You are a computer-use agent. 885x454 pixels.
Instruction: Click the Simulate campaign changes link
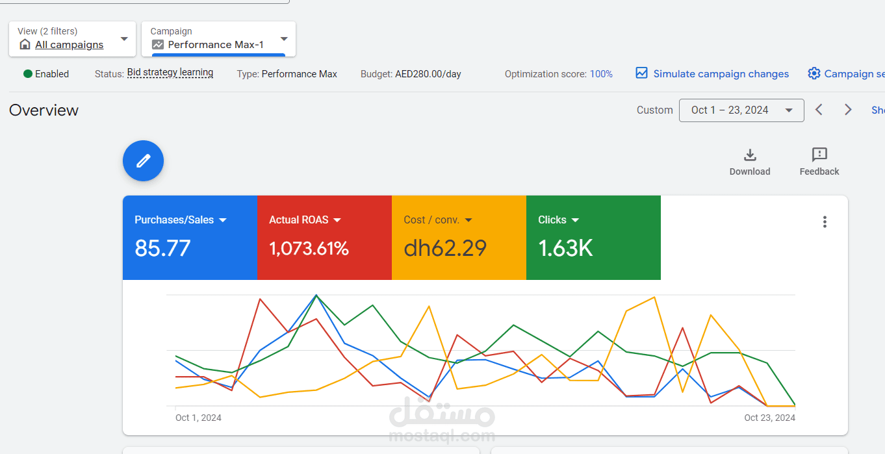(721, 74)
